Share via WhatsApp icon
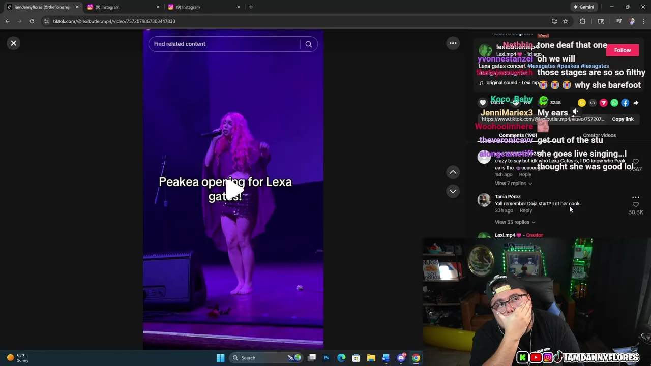 point(614,103)
